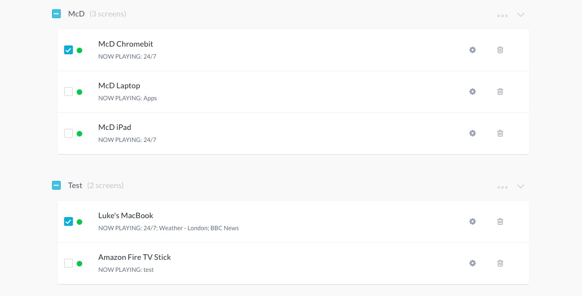Check the McD Laptop checkbox
582x296 pixels.
[x=69, y=92]
